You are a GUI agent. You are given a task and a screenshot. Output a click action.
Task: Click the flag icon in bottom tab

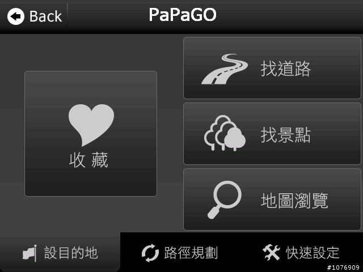point(30,253)
